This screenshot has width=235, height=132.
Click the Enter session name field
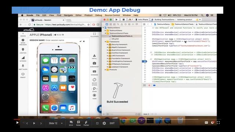55,40
